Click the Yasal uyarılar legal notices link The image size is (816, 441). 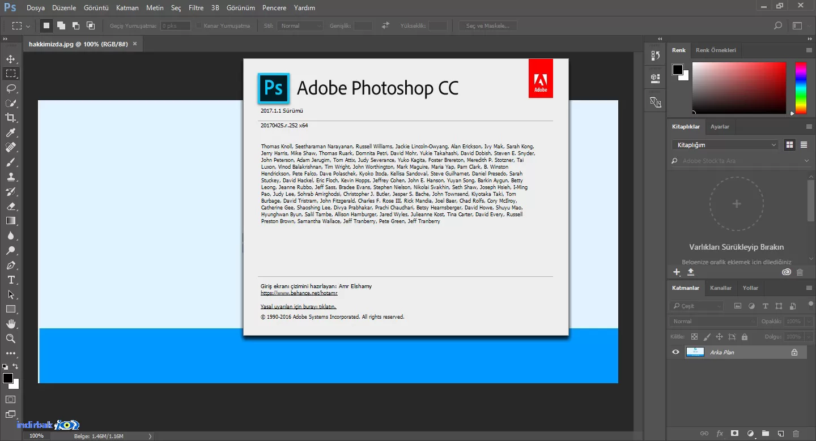[x=298, y=306]
